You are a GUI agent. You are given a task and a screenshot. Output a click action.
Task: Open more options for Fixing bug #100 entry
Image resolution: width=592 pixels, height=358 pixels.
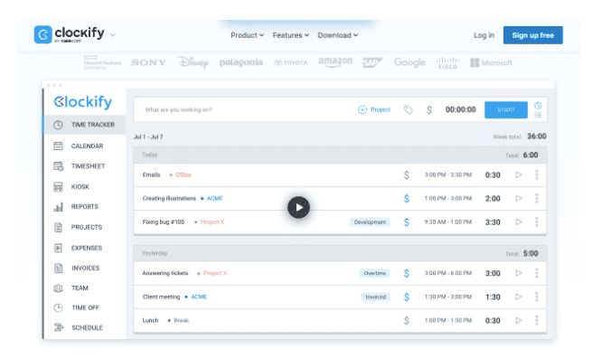537,222
